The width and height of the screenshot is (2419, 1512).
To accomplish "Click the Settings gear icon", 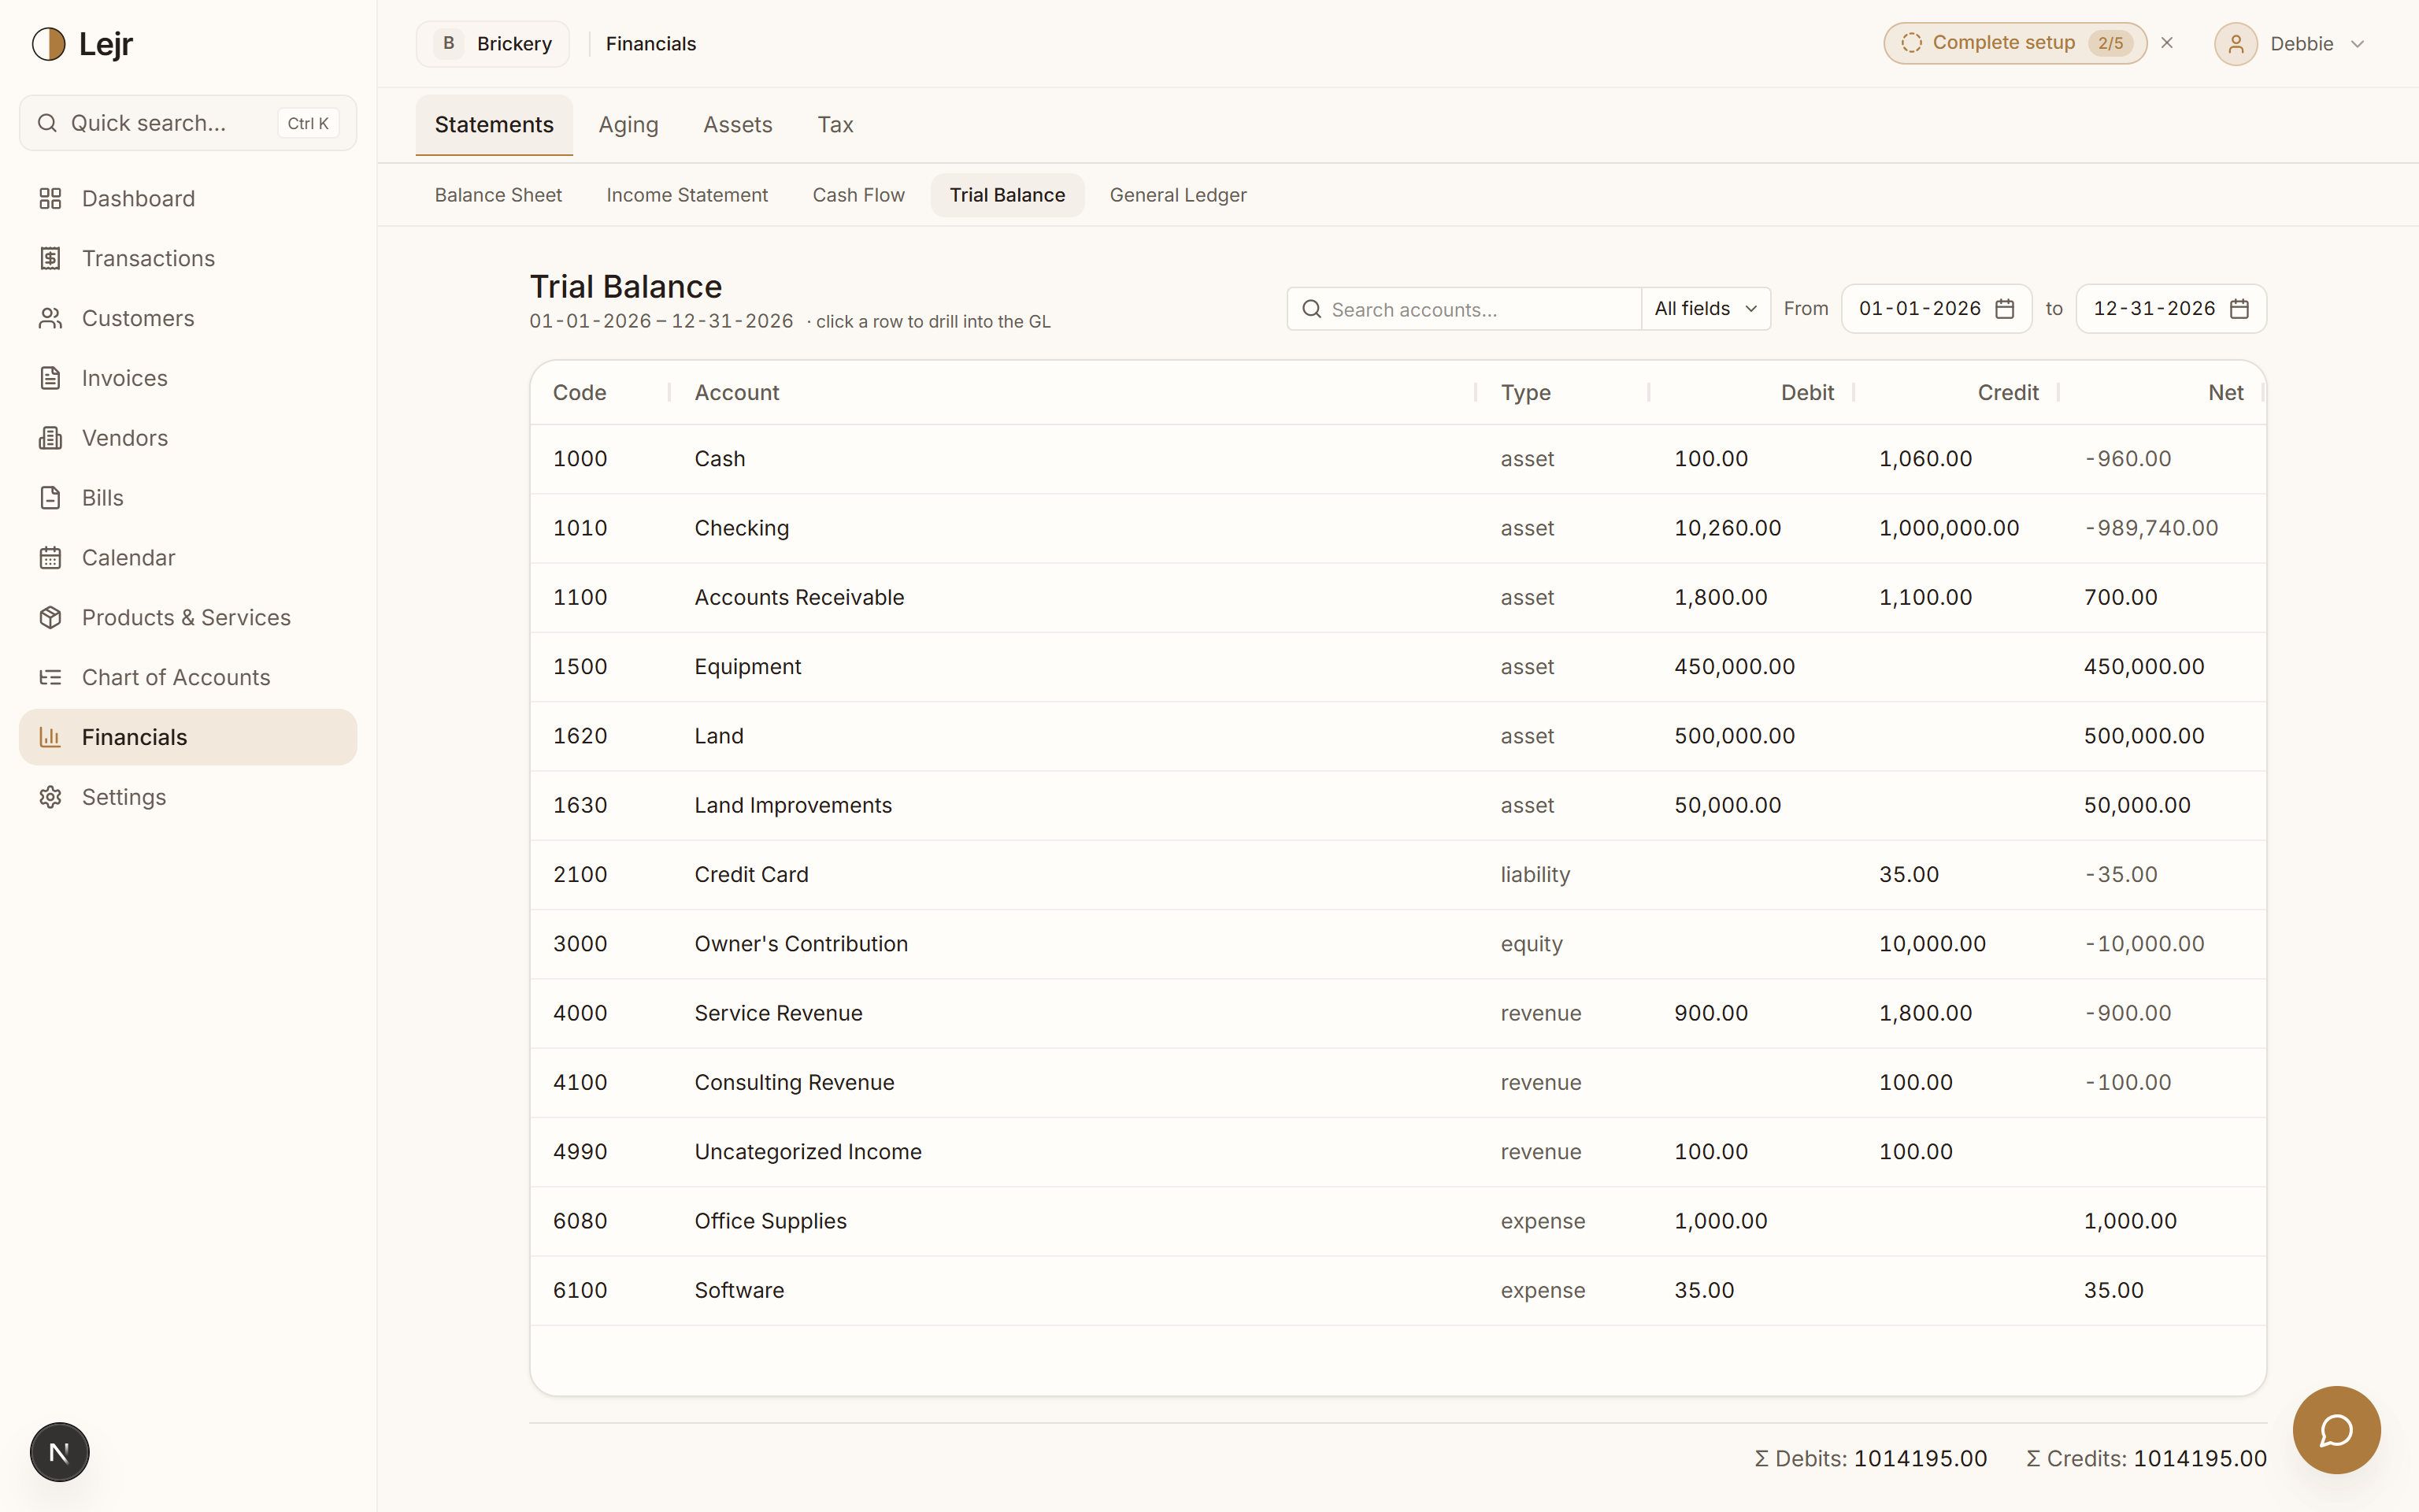I will 50,797.
